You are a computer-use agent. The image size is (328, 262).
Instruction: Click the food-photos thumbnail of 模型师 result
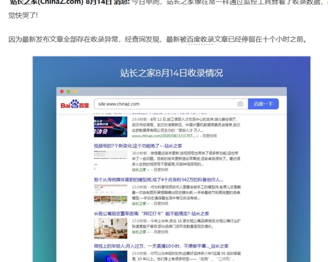click(110, 194)
